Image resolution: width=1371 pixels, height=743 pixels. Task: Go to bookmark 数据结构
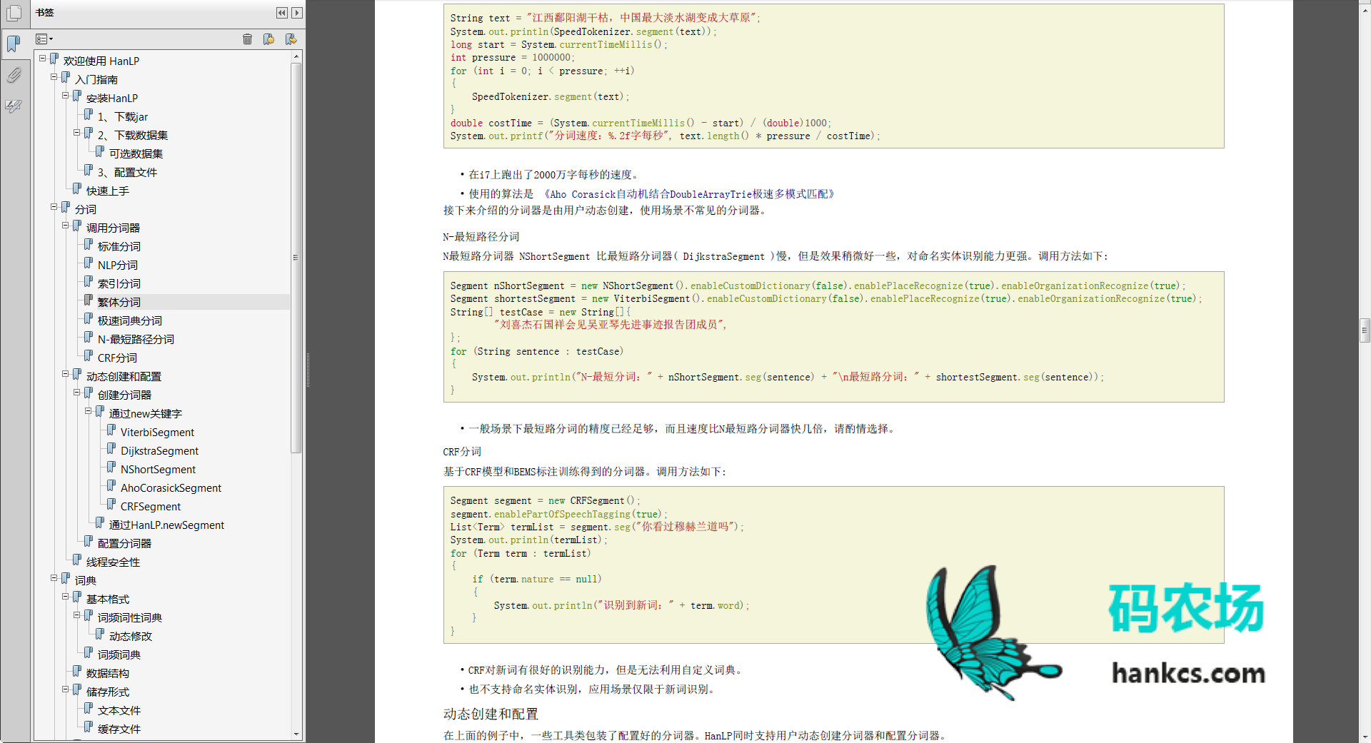[107, 674]
